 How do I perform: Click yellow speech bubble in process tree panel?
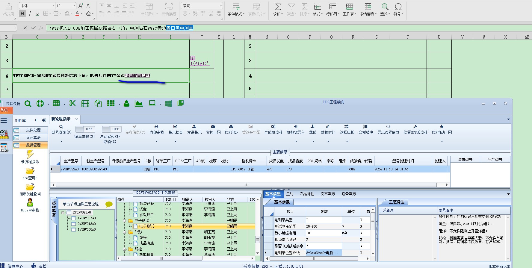pyautogui.click(x=109, y=204)
